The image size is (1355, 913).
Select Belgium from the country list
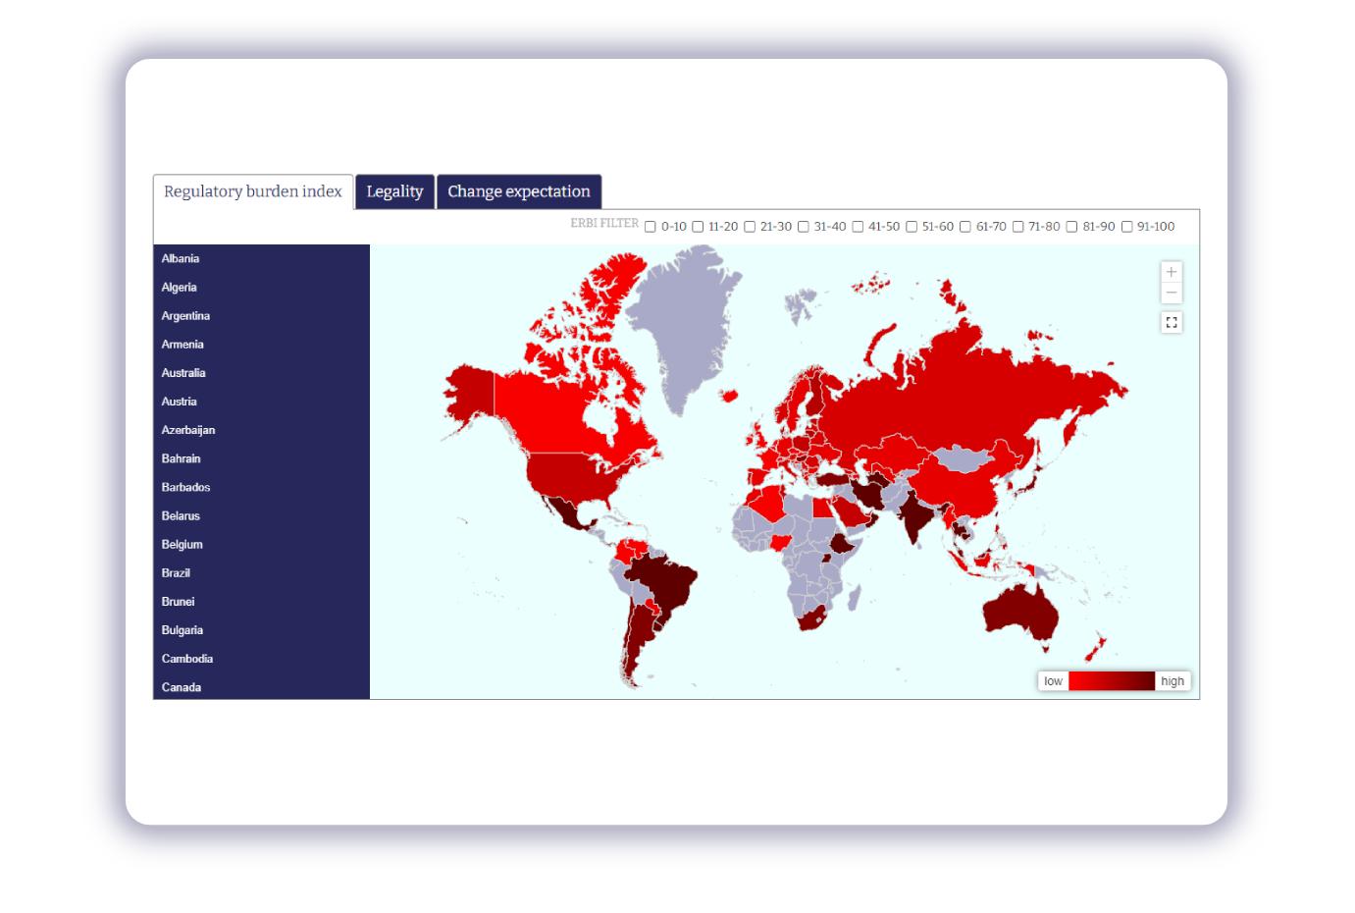point(182,545)
